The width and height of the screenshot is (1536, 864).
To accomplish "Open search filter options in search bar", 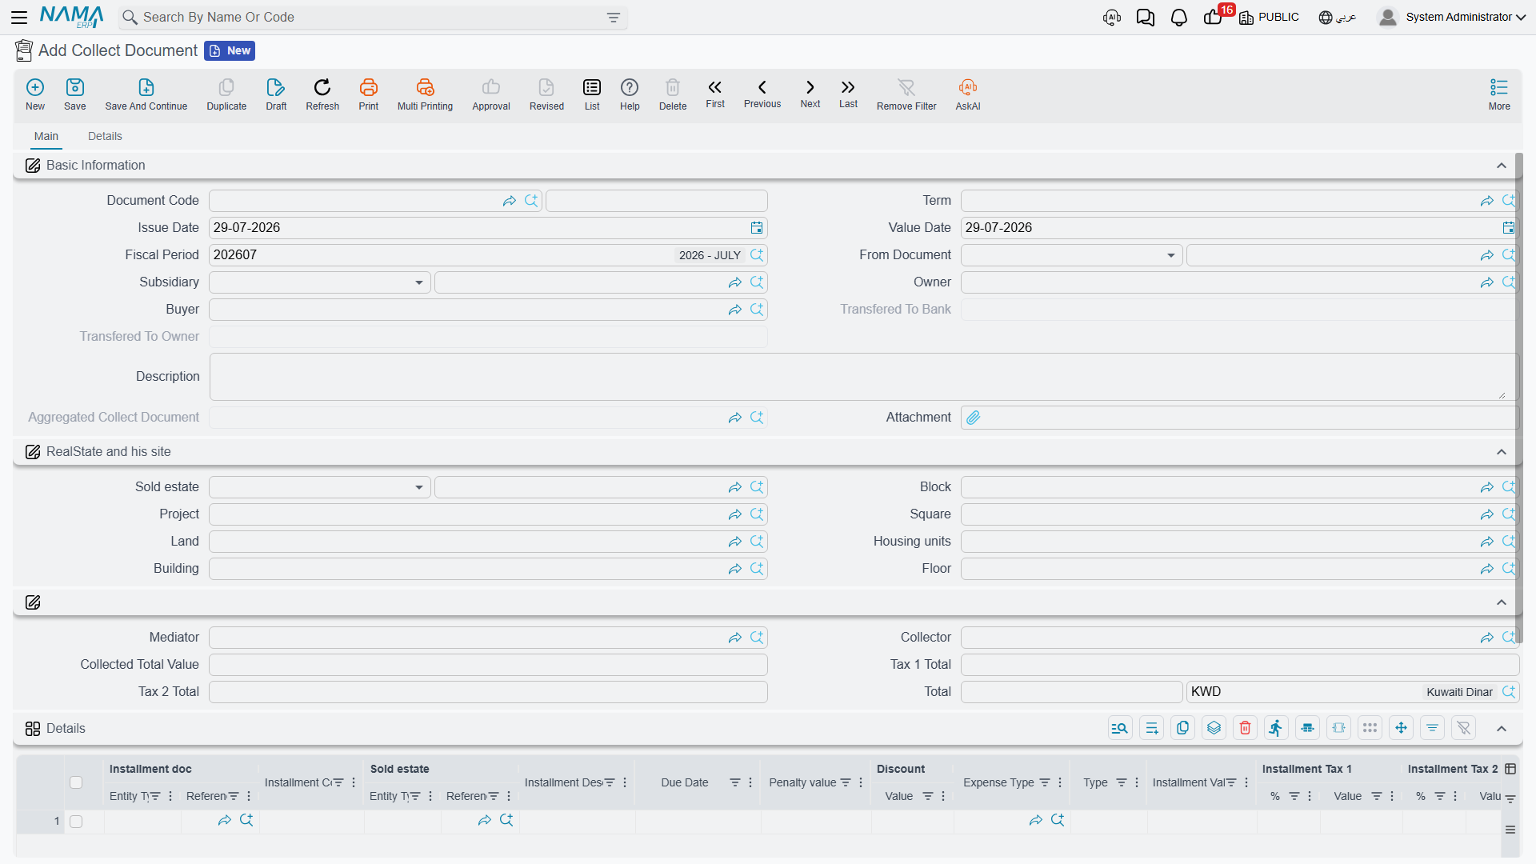I will point(614,18).
